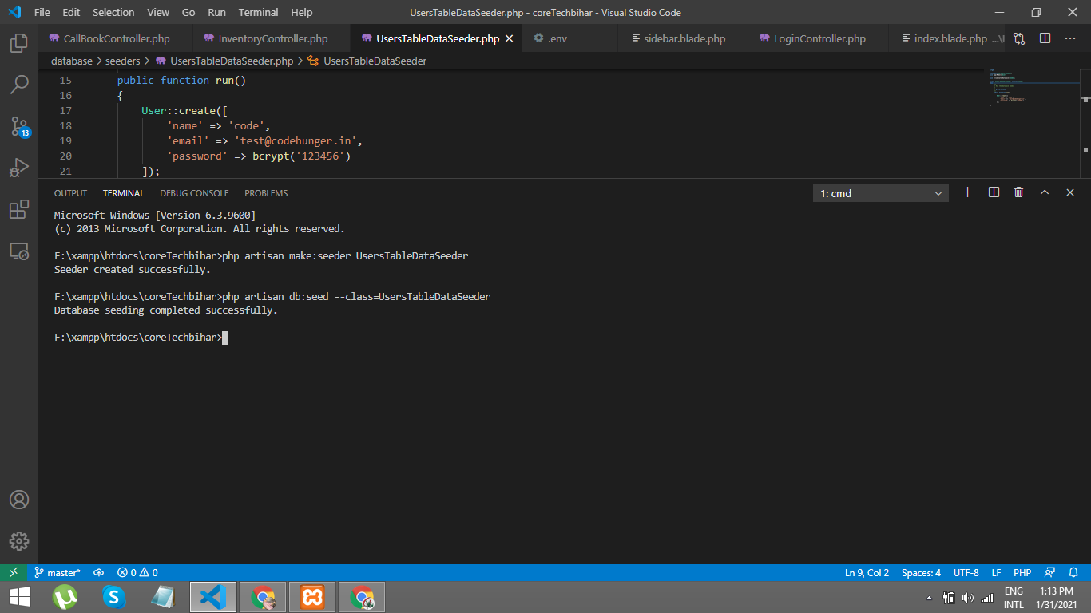Split the terminal panel
This screenshot has width=1091, height=613.
click(x=994, y=192)
